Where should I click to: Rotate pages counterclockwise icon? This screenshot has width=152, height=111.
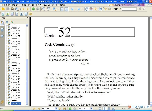tap(48, 9)
